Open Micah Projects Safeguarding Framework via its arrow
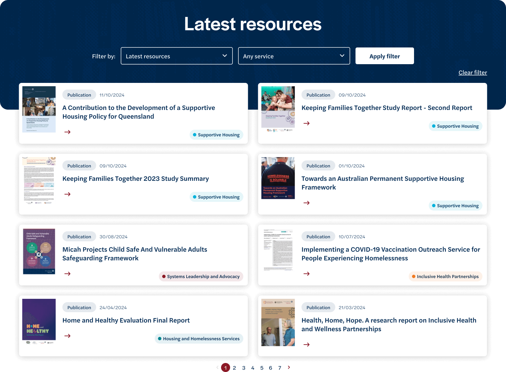506x372 pixels. (67, 273)
